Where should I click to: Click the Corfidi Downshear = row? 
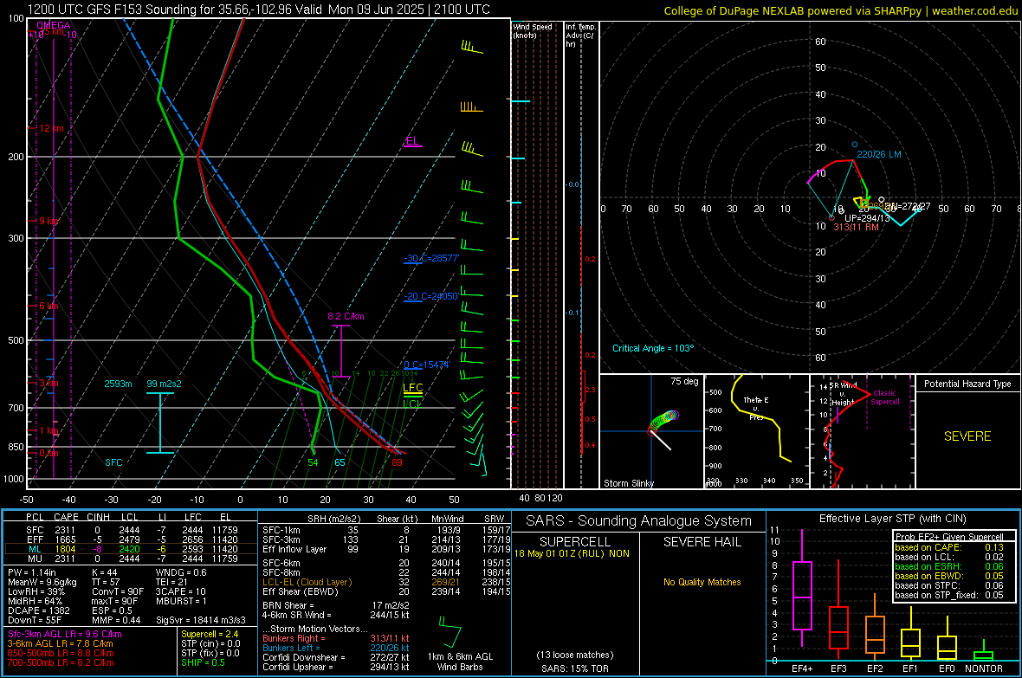click(336, 657)
